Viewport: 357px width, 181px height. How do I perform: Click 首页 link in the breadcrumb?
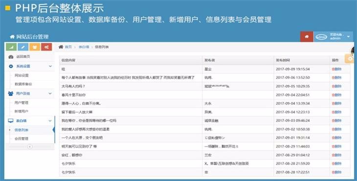(x=68, y=47)
